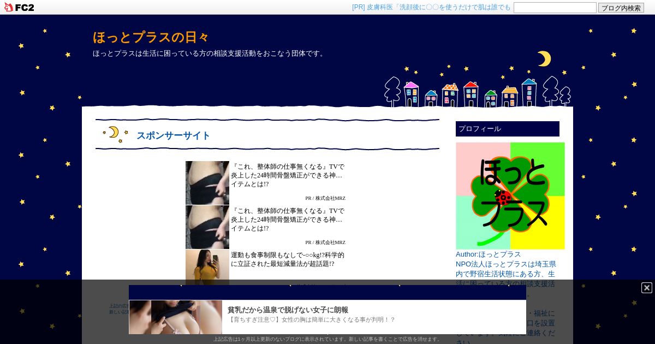Close the bottom overlay ad
655x344 pixels.
tap(647, 288)
